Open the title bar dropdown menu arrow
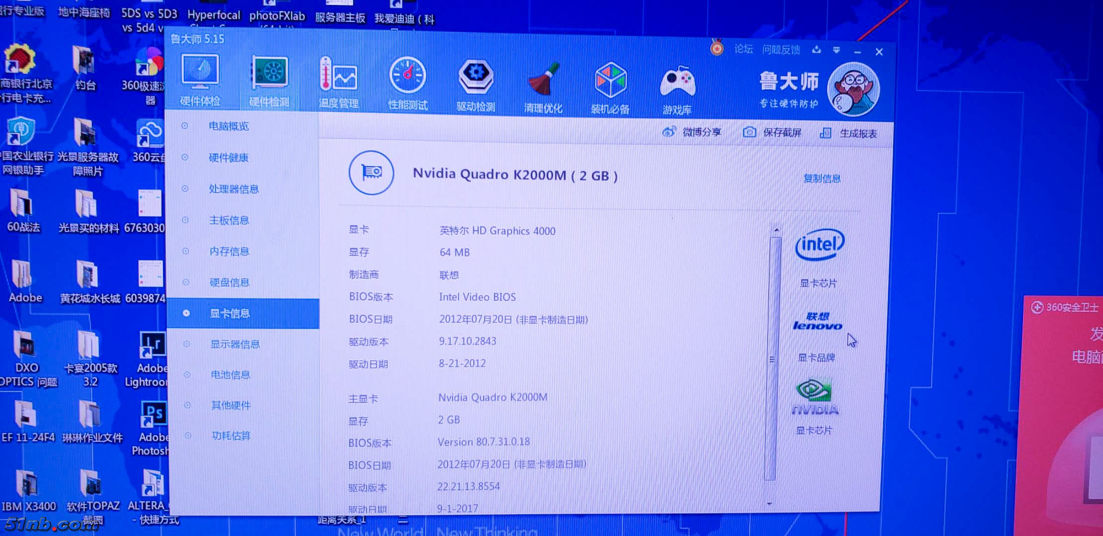Viewport: 1103px width, 536px height. (836, 50)
